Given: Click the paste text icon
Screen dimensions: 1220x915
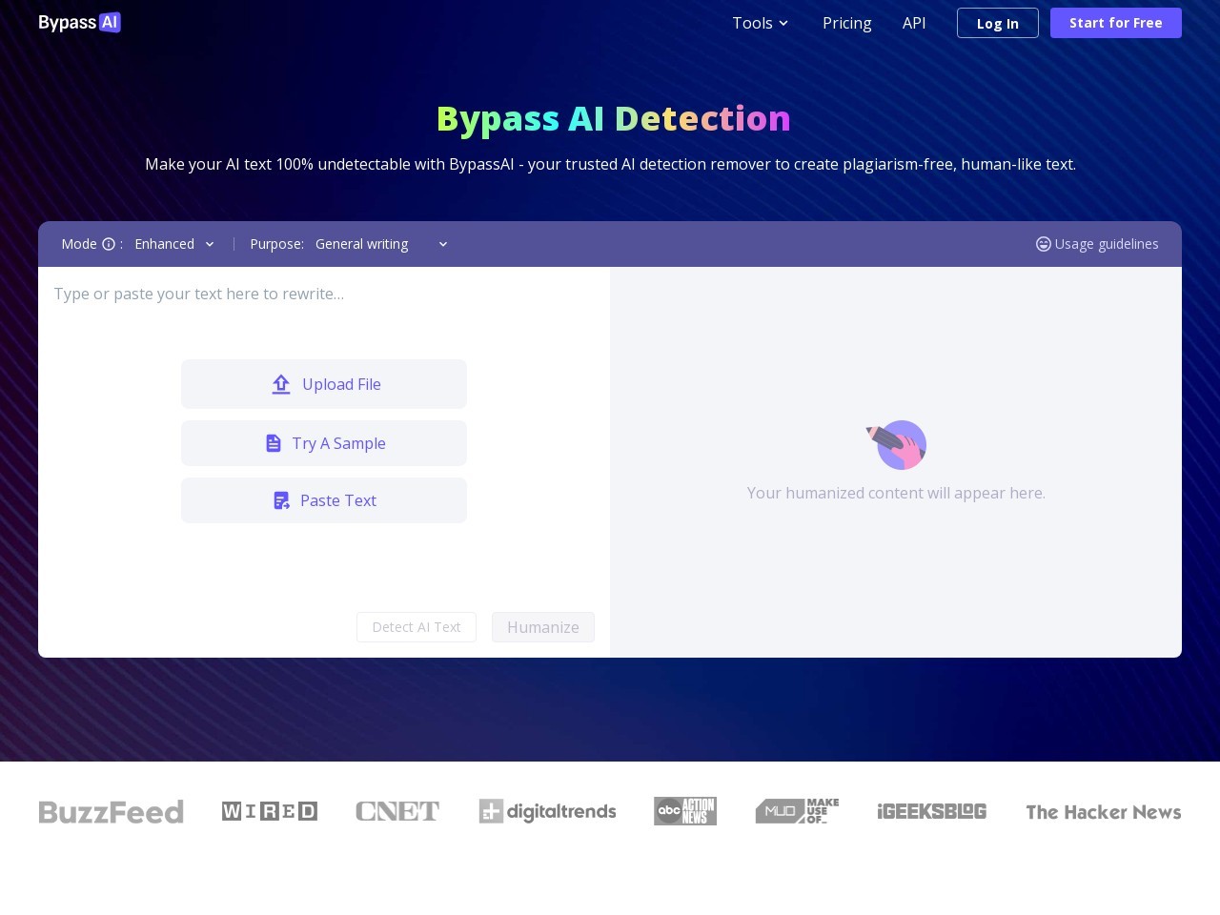Looking at the screenshot, I should [281, 500].
